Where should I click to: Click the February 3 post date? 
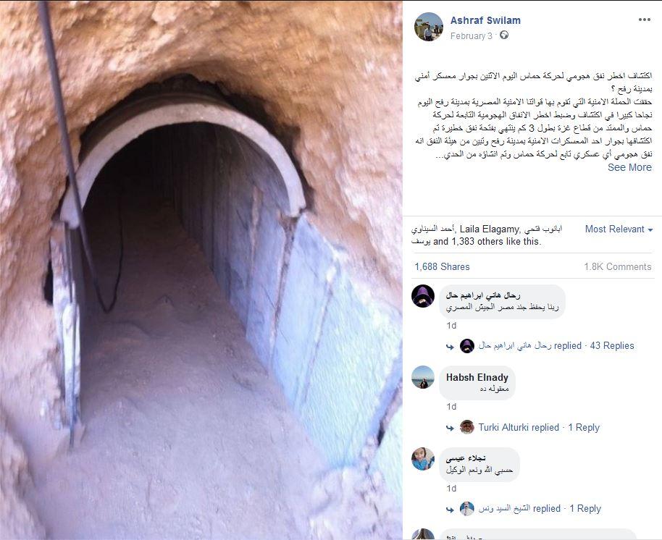[472, 36]
